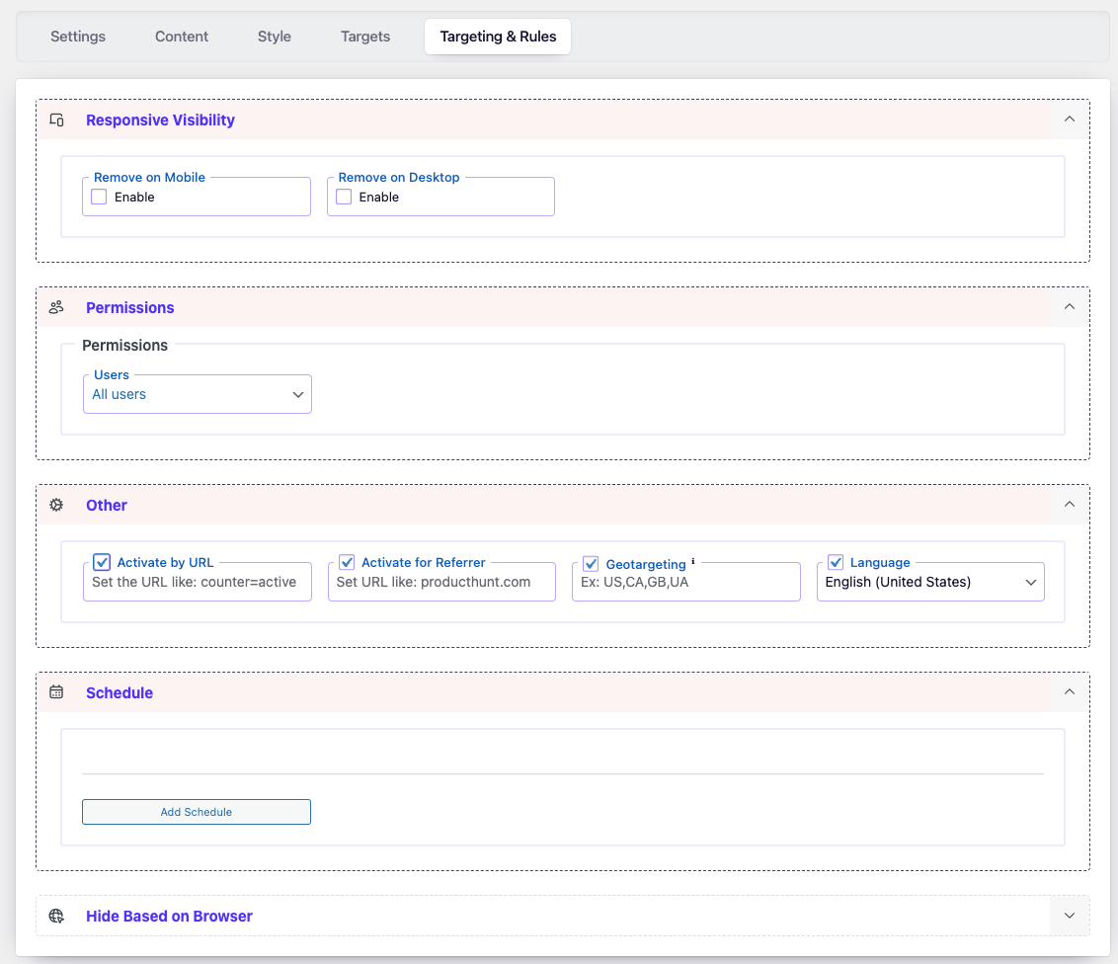Viewport: 1118px width, 964px height.
Task: Switch to the Settings tab
Action: tap(78, 37)
